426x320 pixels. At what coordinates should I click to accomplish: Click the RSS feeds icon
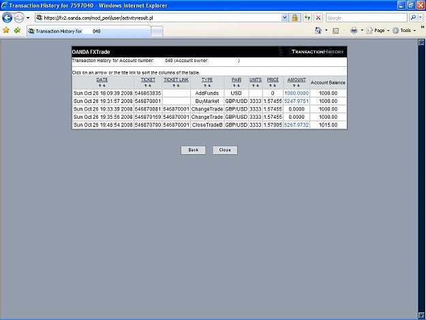336,31
